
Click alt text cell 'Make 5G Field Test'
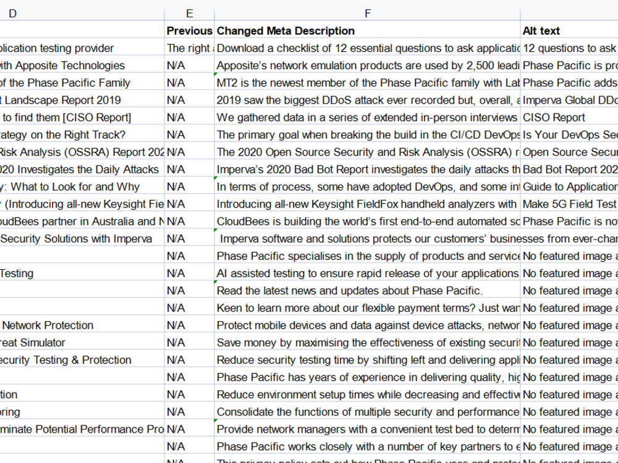[569, 204]
